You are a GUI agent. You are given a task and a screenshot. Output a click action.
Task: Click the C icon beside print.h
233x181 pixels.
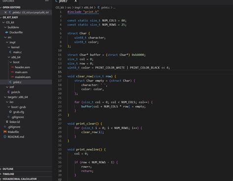click(x=8, y=92)
